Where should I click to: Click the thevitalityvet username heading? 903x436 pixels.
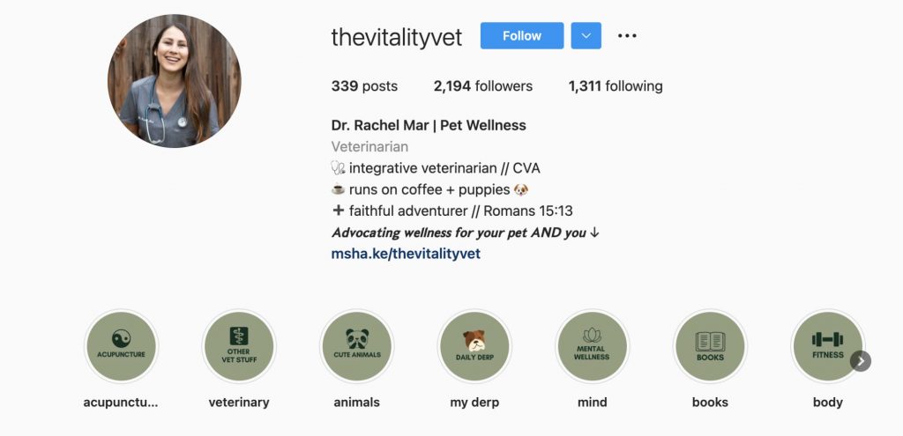coord(396,37)
